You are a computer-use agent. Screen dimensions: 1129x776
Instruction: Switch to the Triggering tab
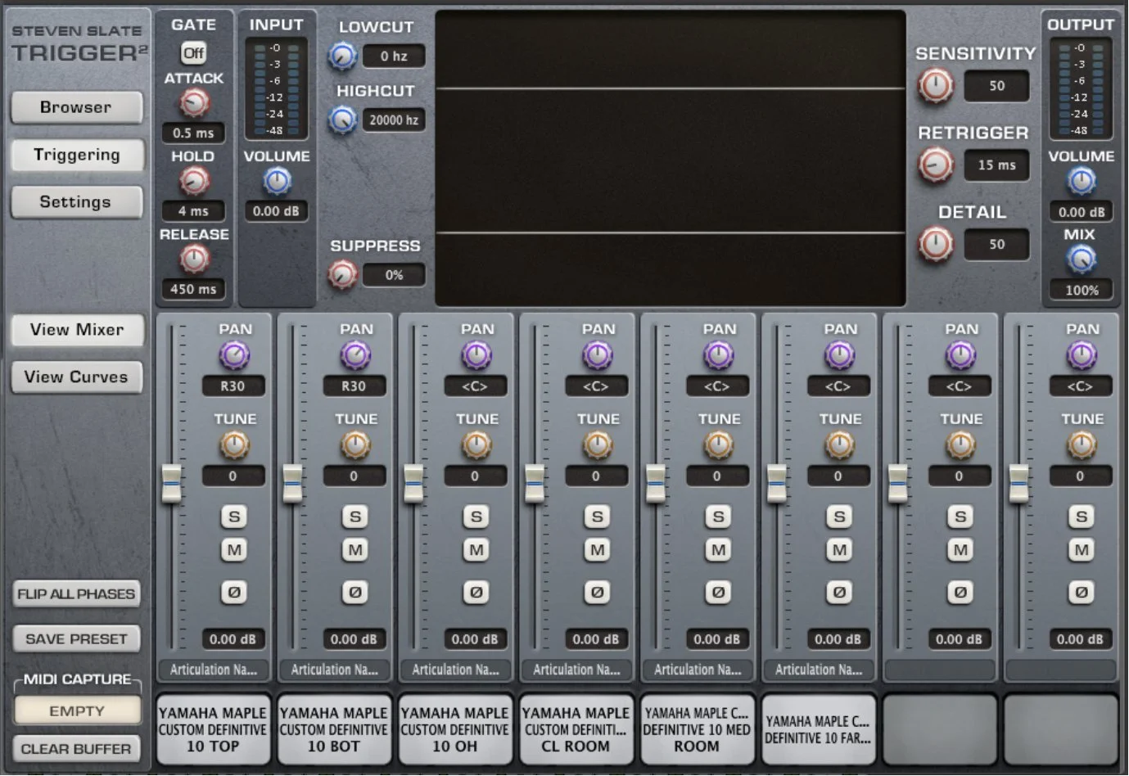(76, 155)
